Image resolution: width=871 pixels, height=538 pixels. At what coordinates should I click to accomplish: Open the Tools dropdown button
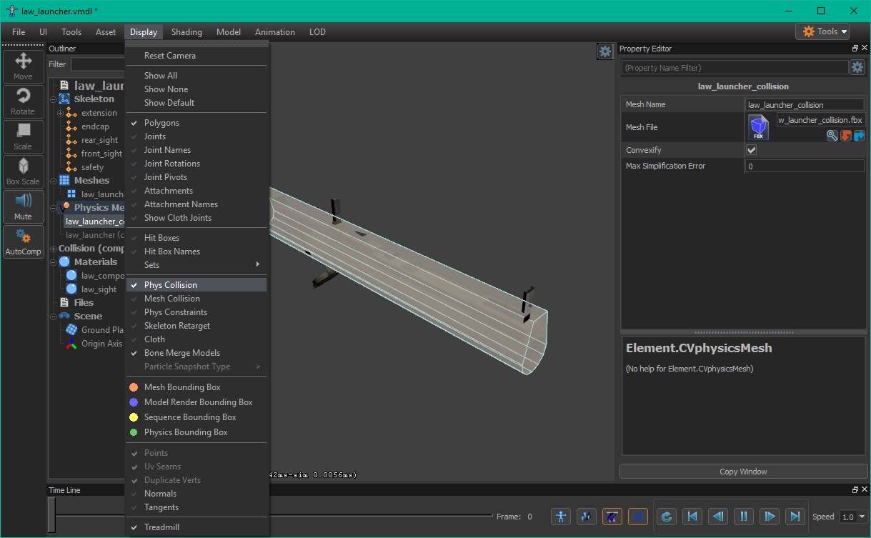tap(822, 31)
